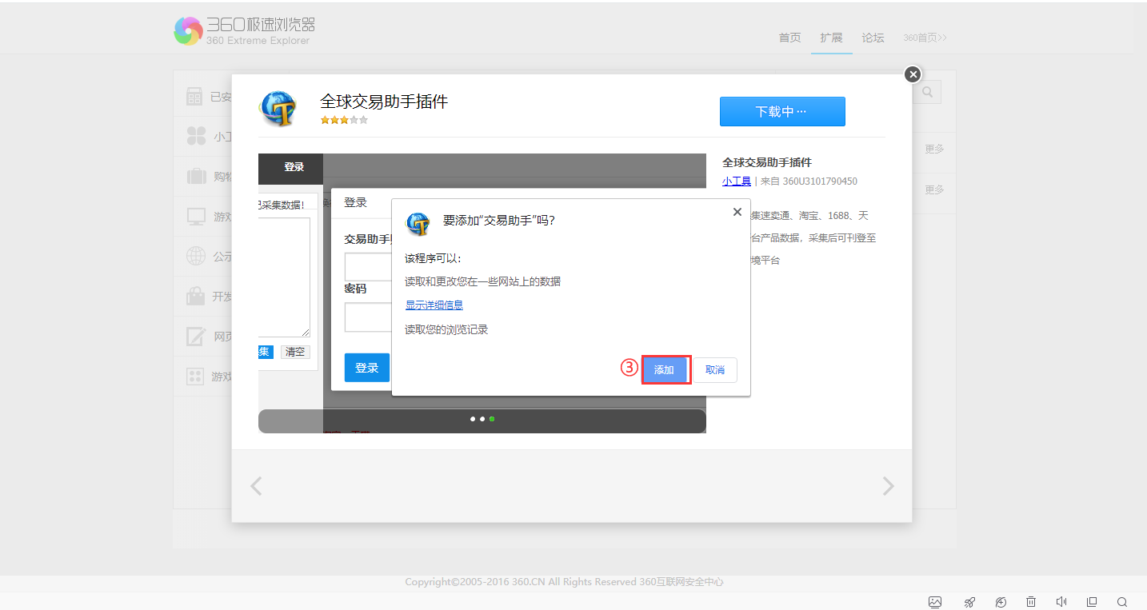The width and height of the screenshot is (1147, 610).
Task: Click the 360 Extreme Explorer logo
Action: pyautogui.click(x=244, y=30)
